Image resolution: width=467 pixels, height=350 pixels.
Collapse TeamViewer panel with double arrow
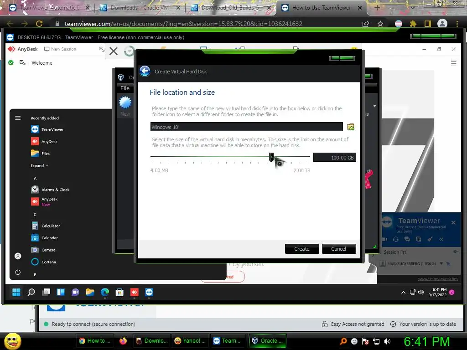click(441, 239)
